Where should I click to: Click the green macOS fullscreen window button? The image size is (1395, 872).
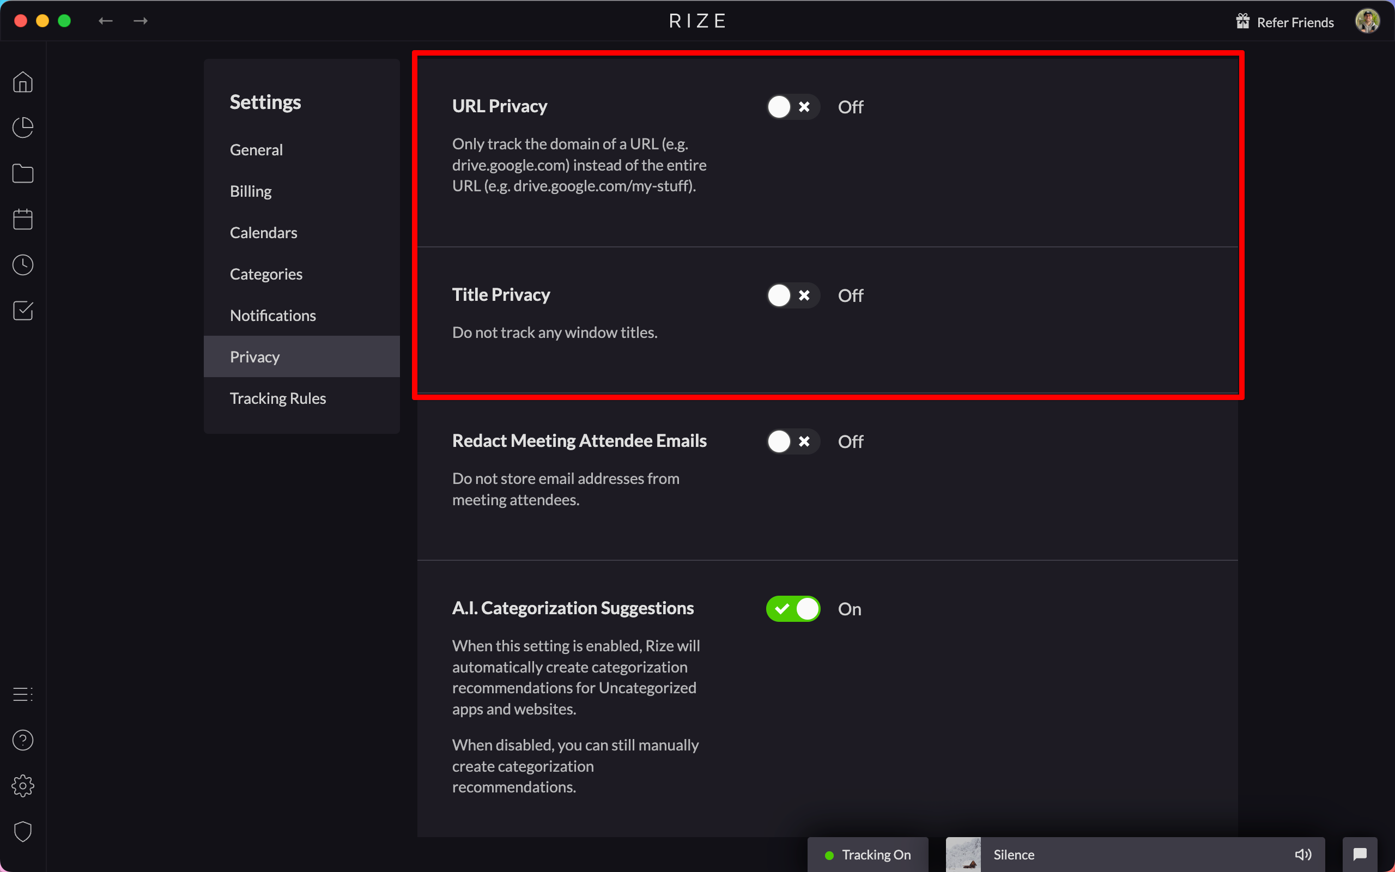point(64,21)
